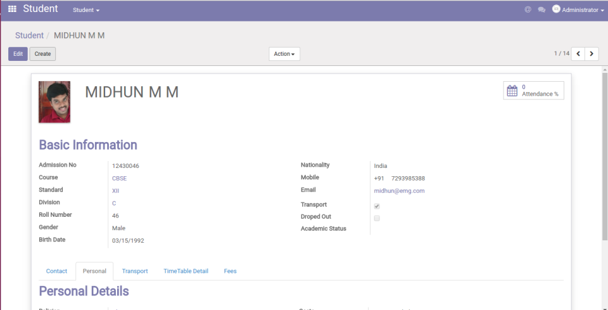Select the India nationality value

(381, 166)
